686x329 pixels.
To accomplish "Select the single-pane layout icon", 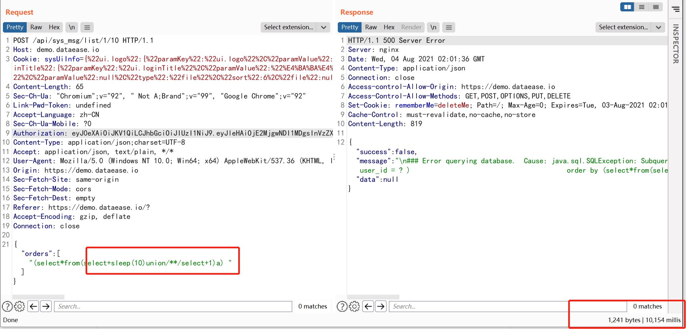I will pyautogui.click(x=656, y=7).
